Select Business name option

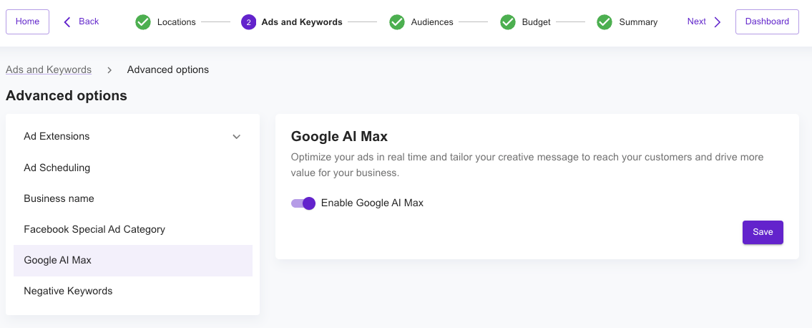pos(132,198)
